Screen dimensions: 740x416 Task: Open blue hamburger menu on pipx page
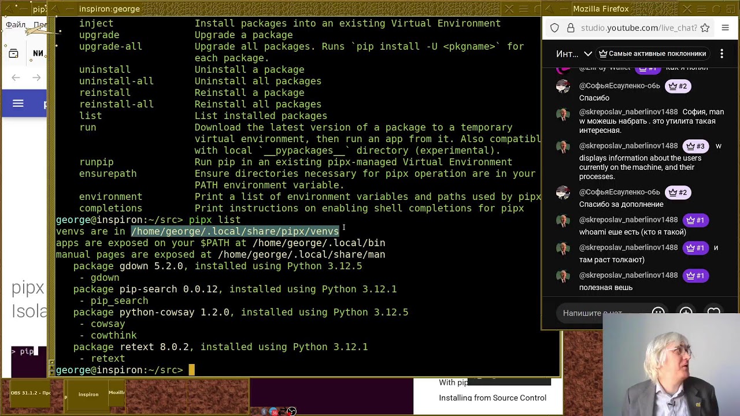(x=18, y=103)
